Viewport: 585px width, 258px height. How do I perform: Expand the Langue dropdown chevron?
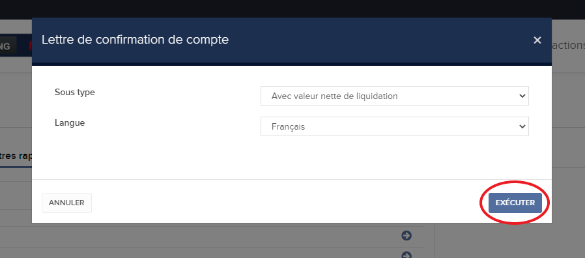[x=522, y=126]
